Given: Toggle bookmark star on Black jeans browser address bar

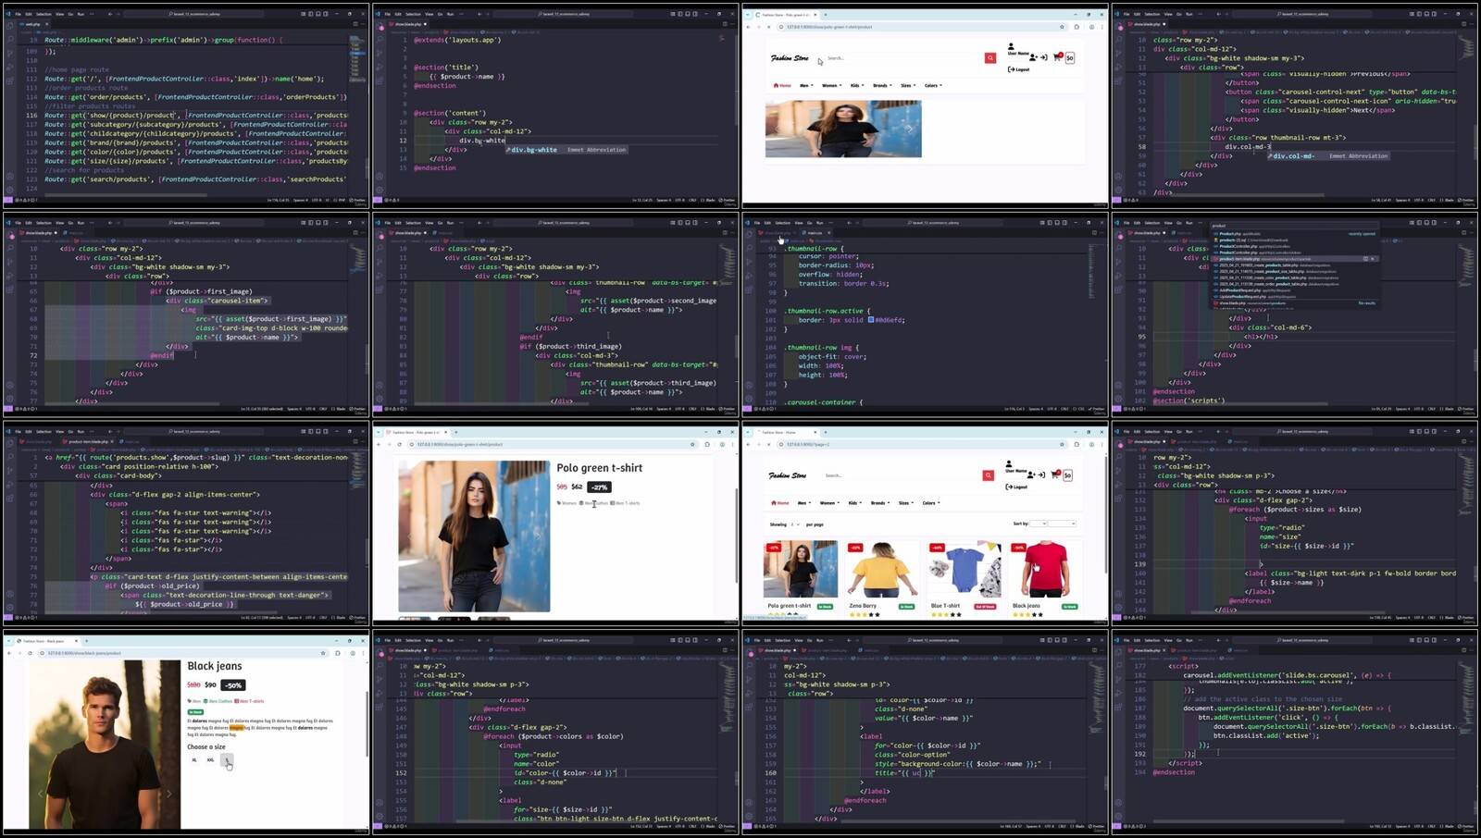Looking at the screenshot, I should click(323, 653).
